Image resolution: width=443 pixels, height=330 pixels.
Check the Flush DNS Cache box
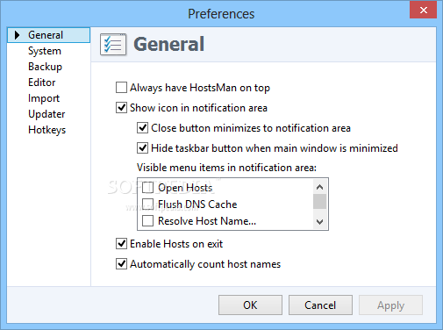(147, 204)
